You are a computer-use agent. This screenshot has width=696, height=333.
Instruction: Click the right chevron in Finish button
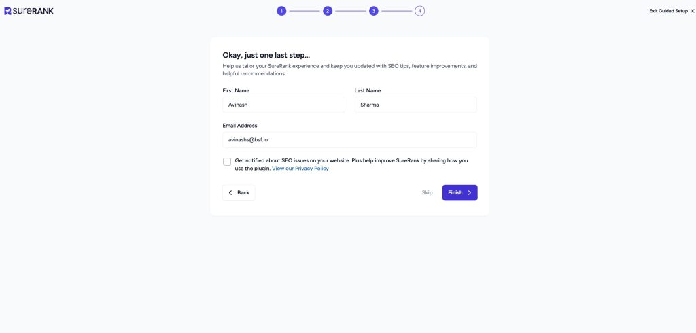coord(470,193)
